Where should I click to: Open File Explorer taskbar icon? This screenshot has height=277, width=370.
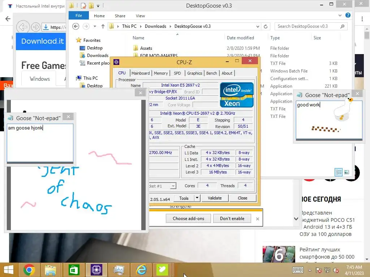pyautogui.click(x=51, y=269)
